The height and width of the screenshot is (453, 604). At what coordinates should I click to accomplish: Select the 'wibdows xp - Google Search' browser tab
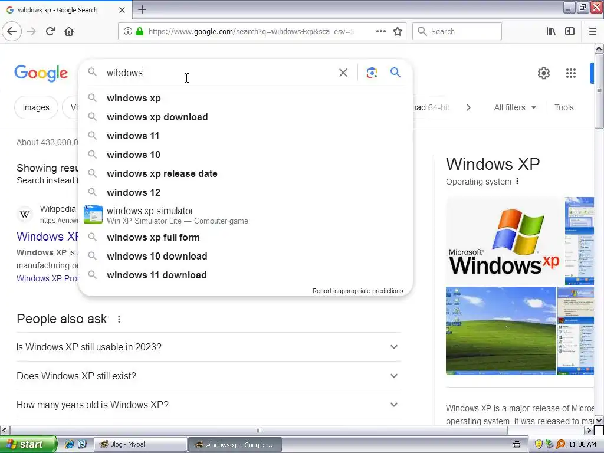coord(65,10)
